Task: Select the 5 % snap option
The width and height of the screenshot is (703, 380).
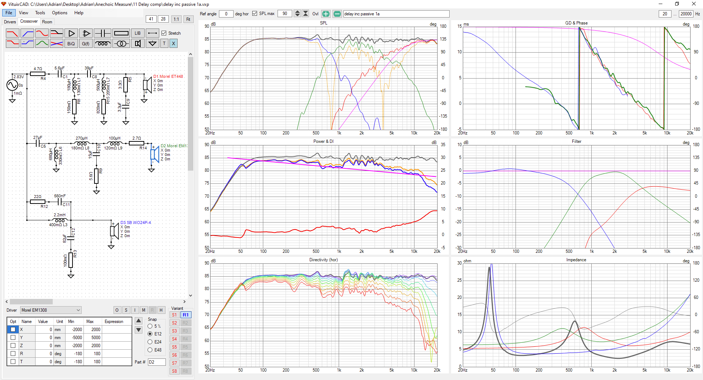Action: pos(150,326)
